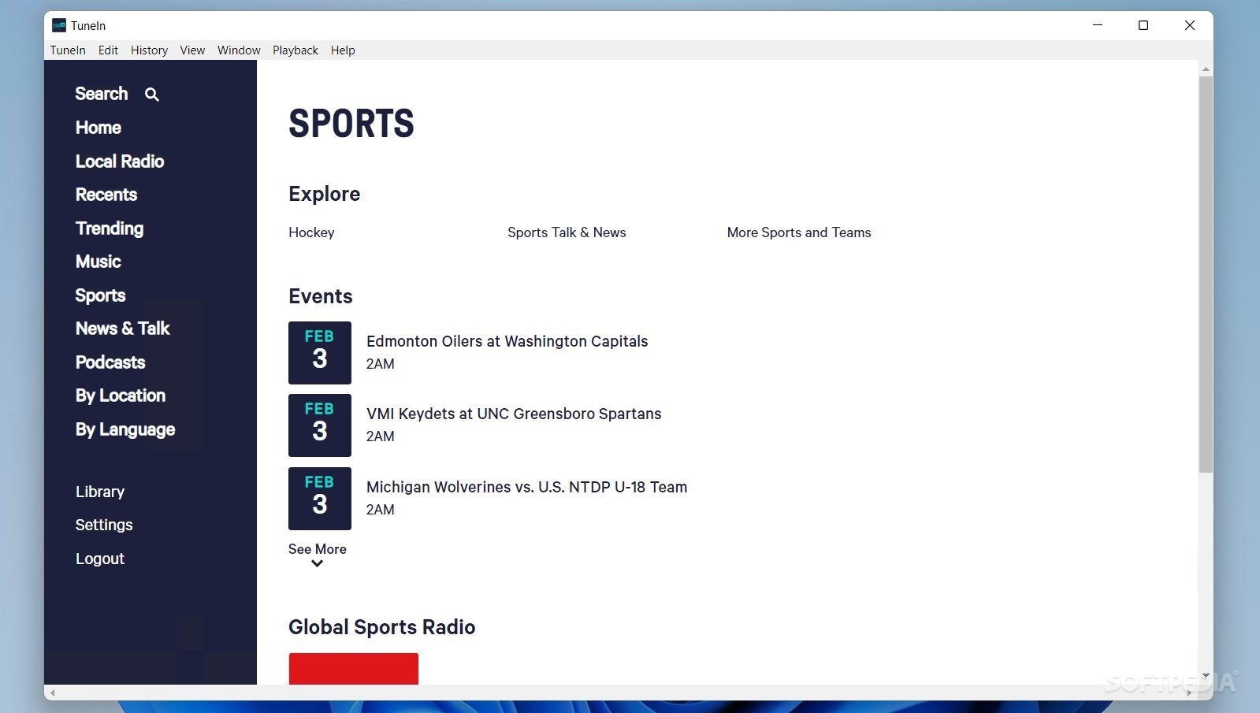The image size is (1260, 713).
Task: Open VMI Keydets at UNC Greensboro event
Action: (x=514, y=414)
